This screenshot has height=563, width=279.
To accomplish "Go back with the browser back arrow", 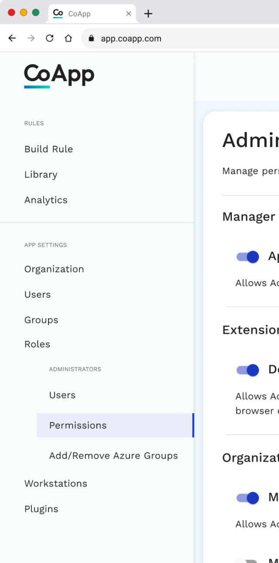I will (12, 38).
